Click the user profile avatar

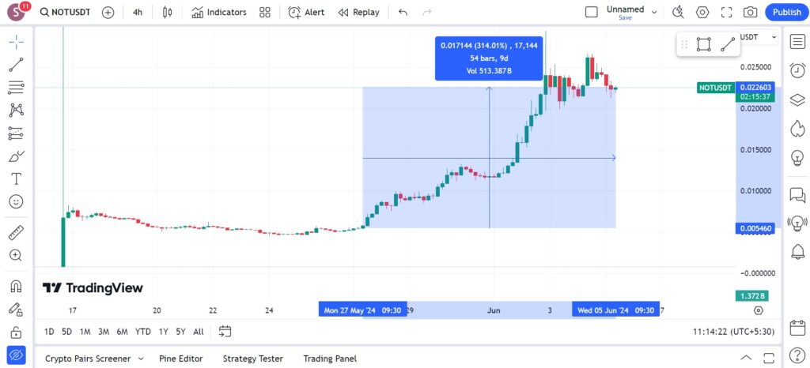pos(17,13)
